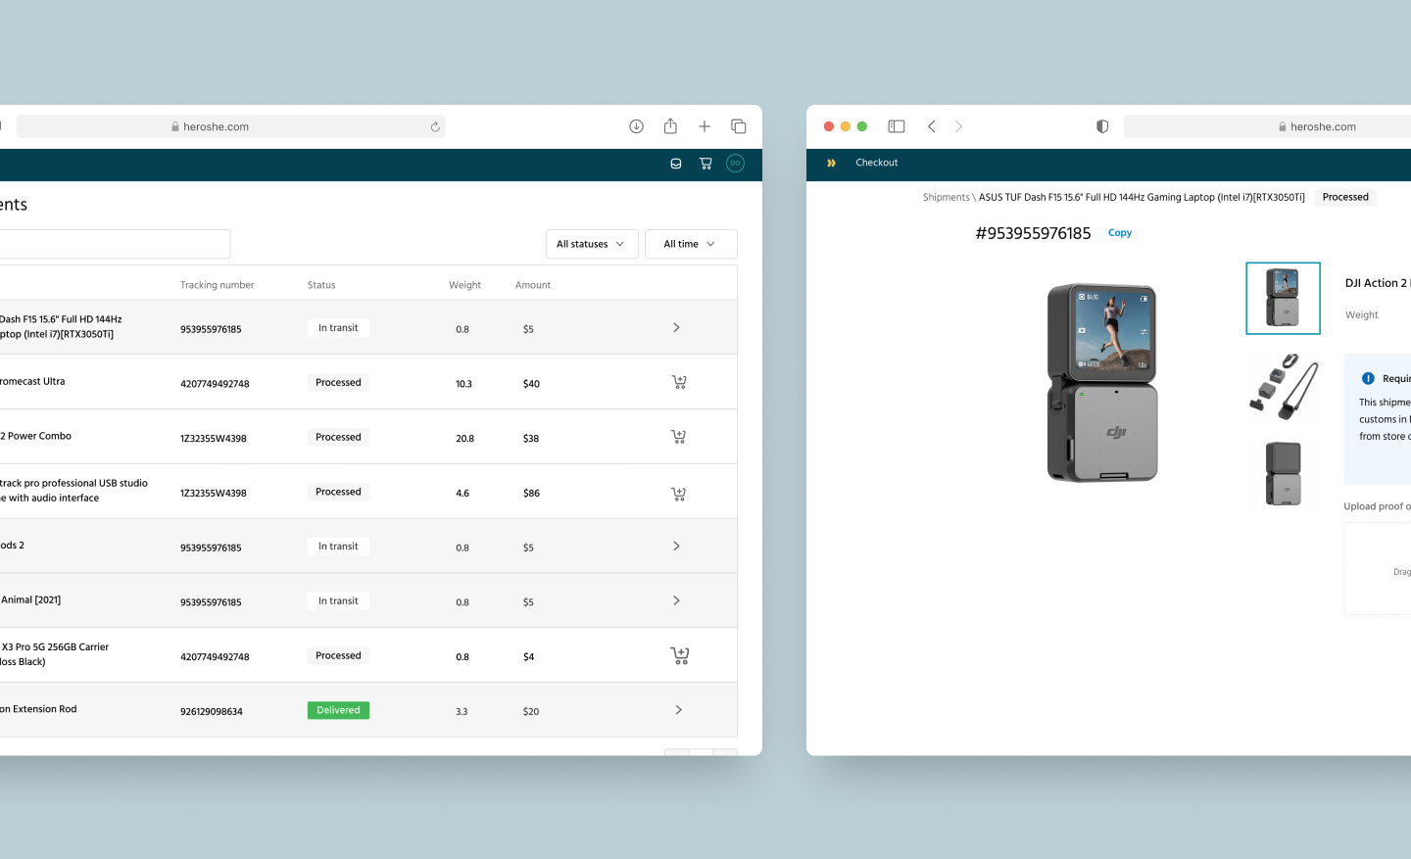Show tab overview in left browser
This screenshot has height=859, width=1411.
(739, 126)
